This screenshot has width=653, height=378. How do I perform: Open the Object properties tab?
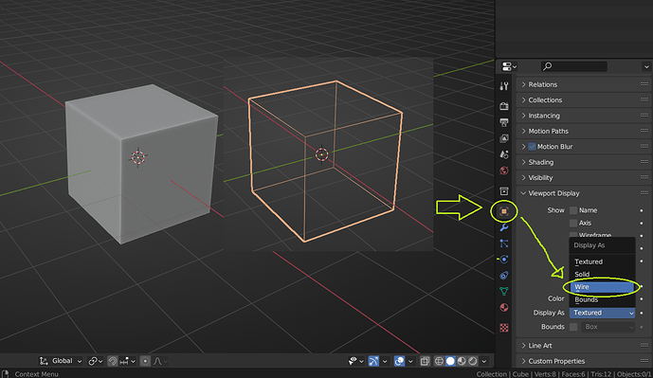pos(504,211)
